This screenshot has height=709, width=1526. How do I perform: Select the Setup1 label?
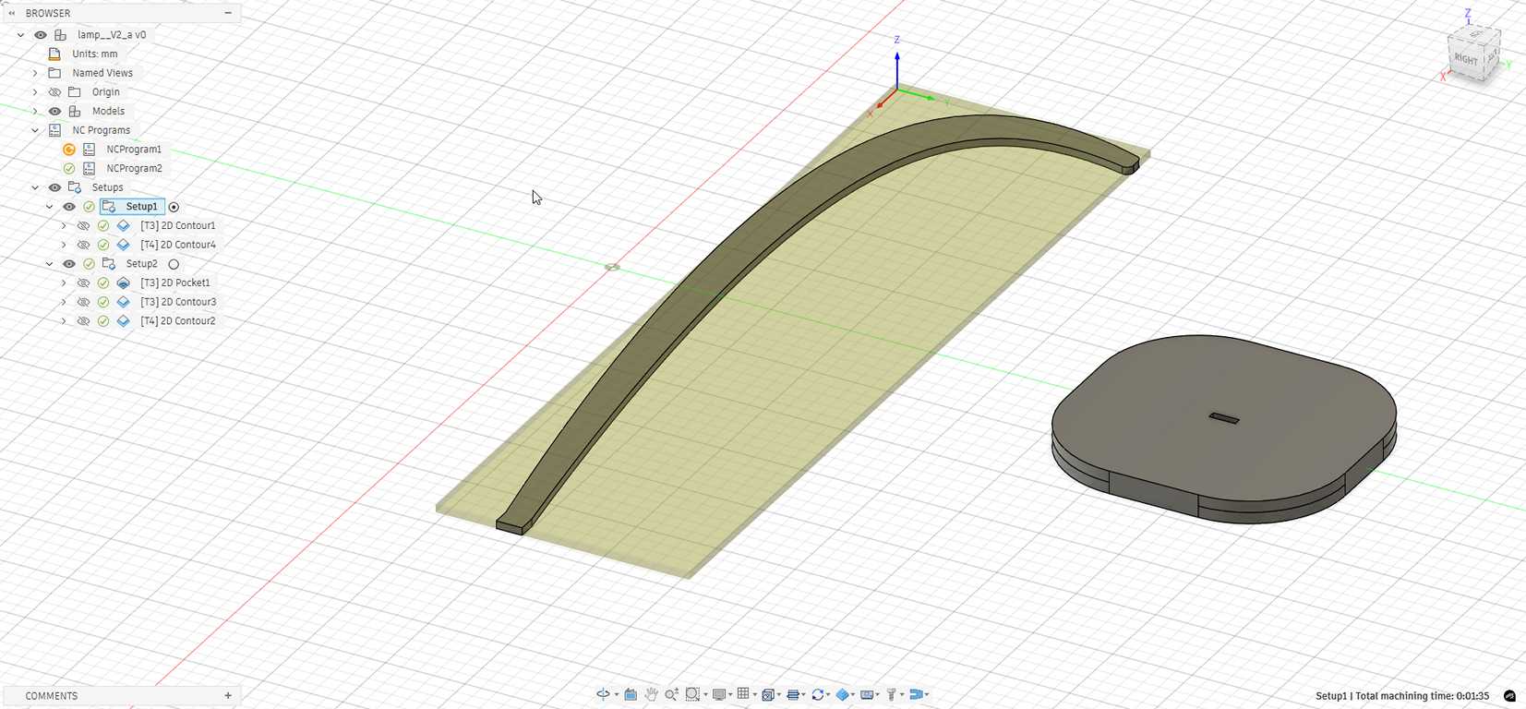tap(141, 207)
